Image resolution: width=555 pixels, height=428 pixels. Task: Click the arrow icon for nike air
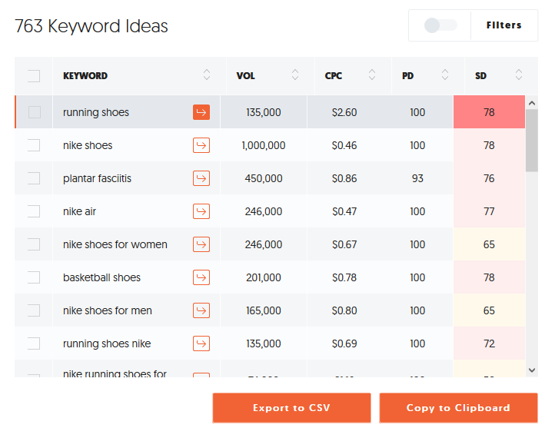coord(201,212)
